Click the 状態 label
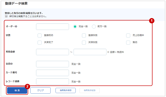 pos(8,35)
